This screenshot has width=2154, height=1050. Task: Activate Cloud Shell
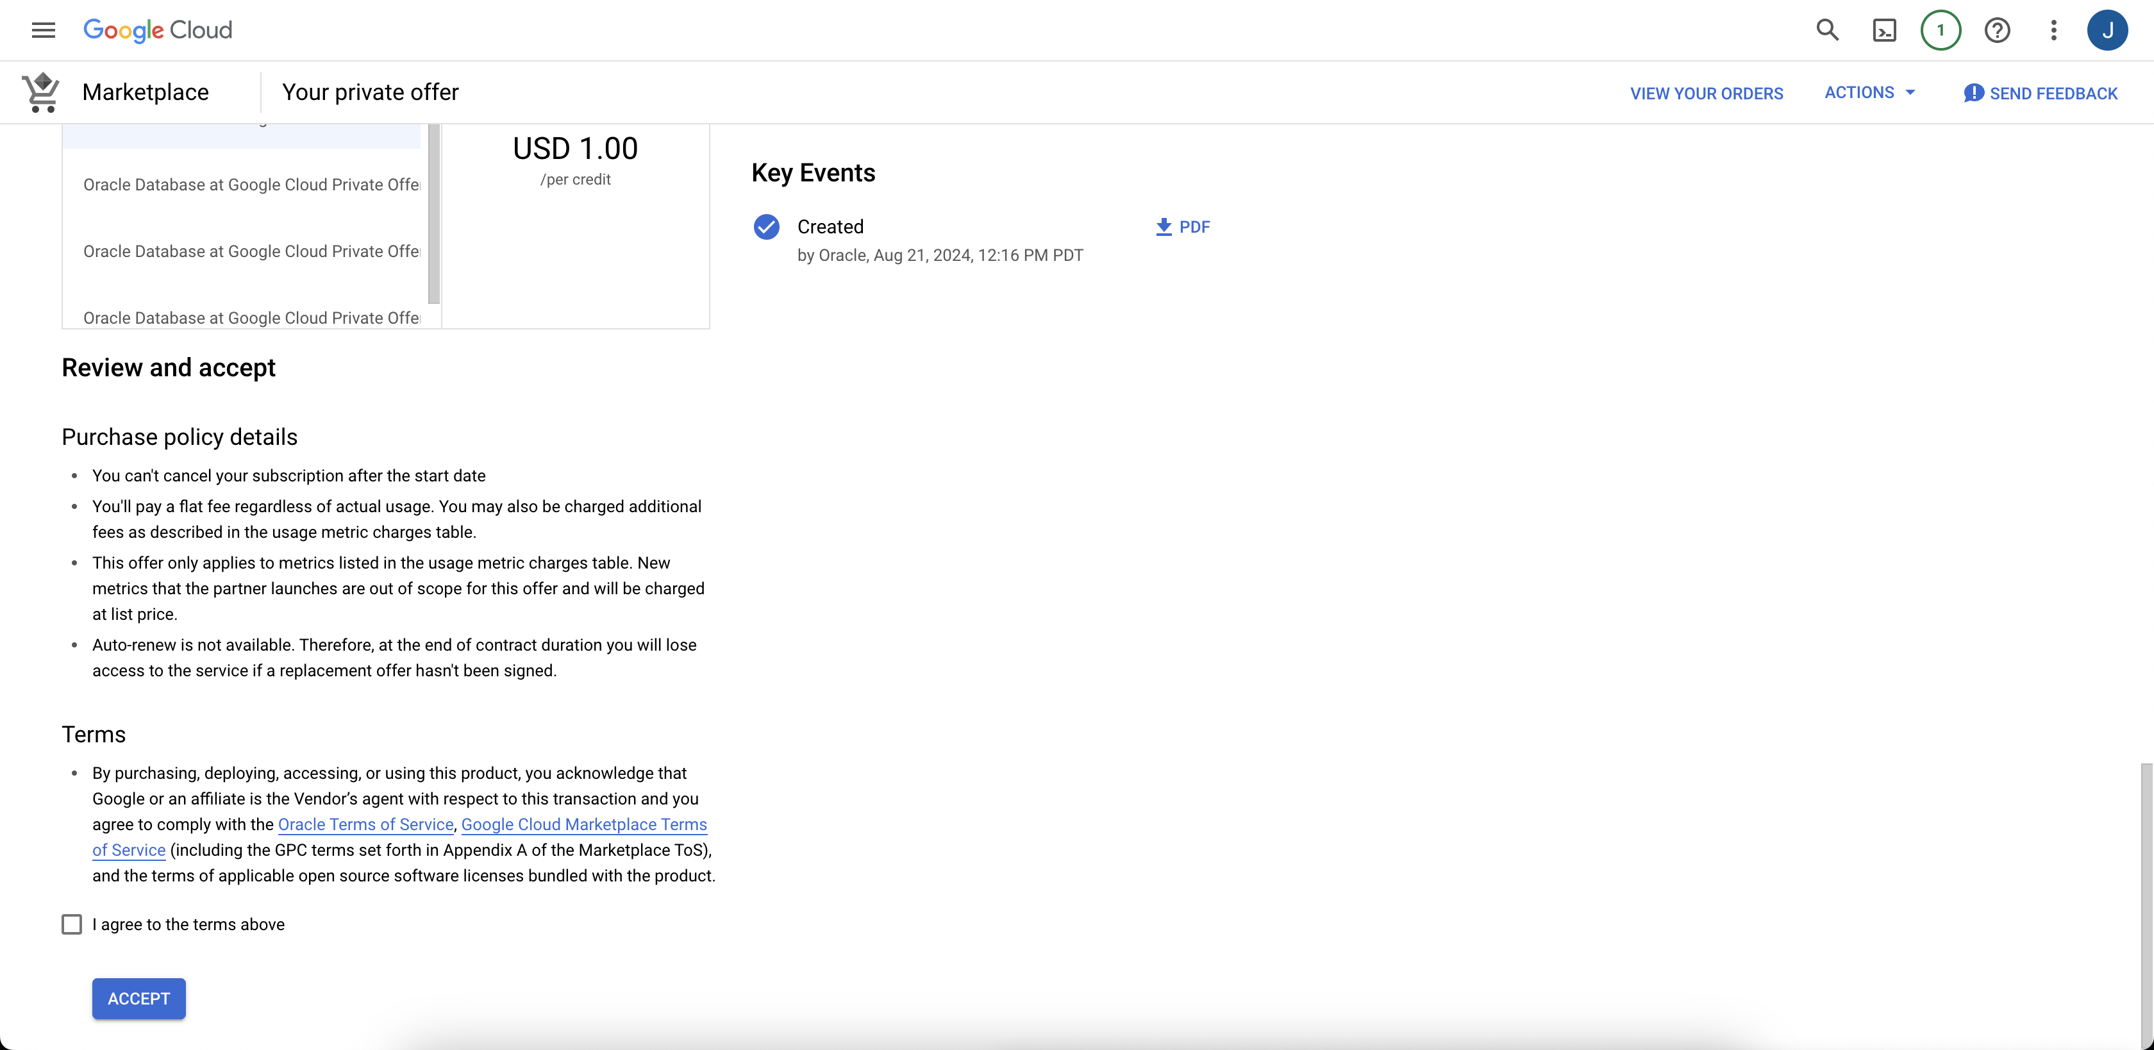tap(1884, 30)
